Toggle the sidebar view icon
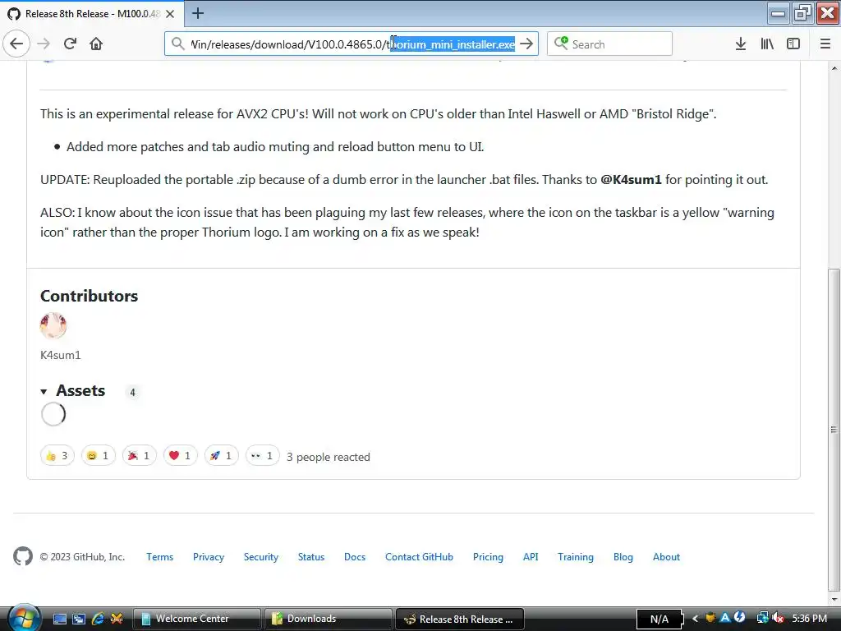This screenshot has width=841, height=631. tap(793, 44)
